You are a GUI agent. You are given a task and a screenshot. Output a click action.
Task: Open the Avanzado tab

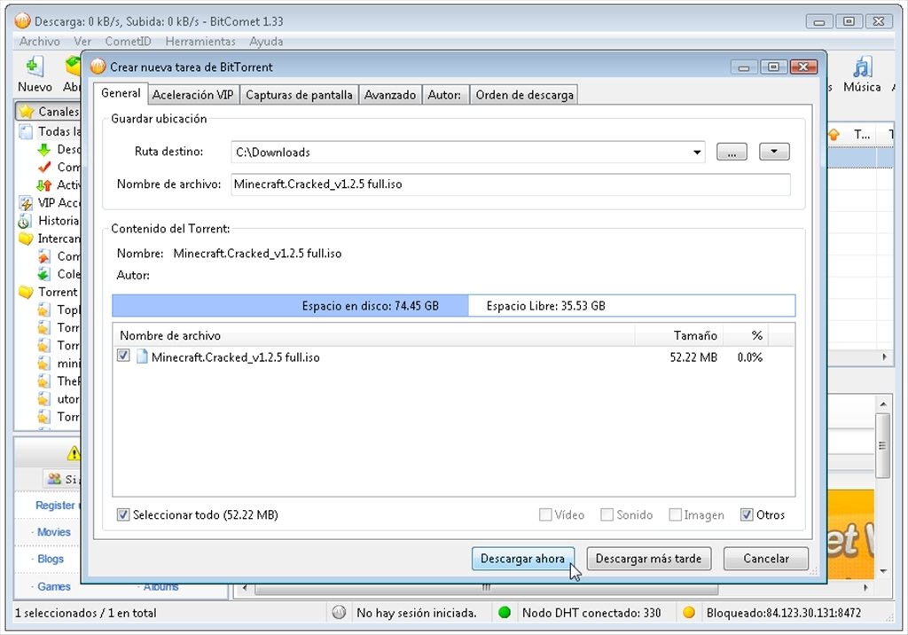click(390, 95)
